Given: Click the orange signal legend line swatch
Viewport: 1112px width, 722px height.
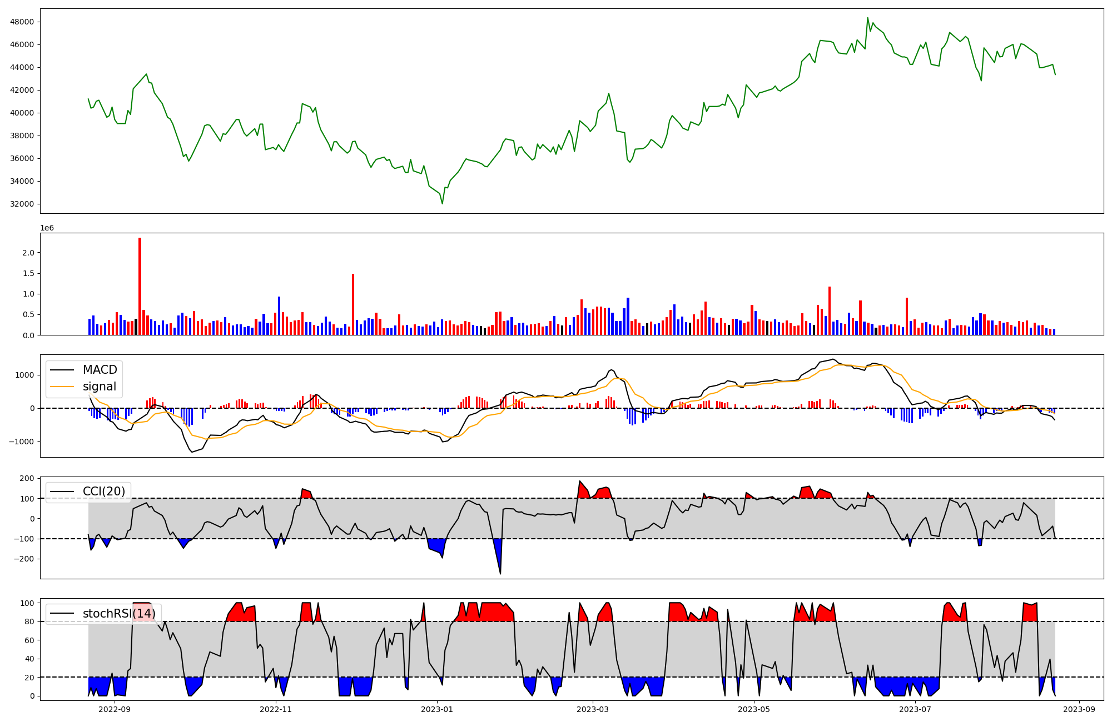Looking at the screenshot, I should coord(62,387).
